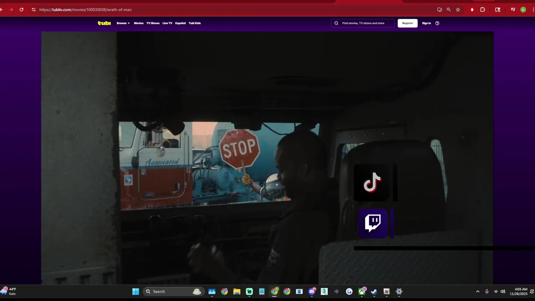The image size is (535, 301).
Task: Open the Español section
Action: [x=180, y=23]
